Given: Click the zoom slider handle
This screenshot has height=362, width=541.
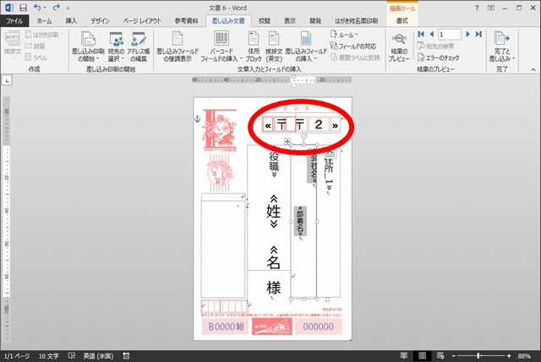Looking at the screenshot, I should 478,356.
